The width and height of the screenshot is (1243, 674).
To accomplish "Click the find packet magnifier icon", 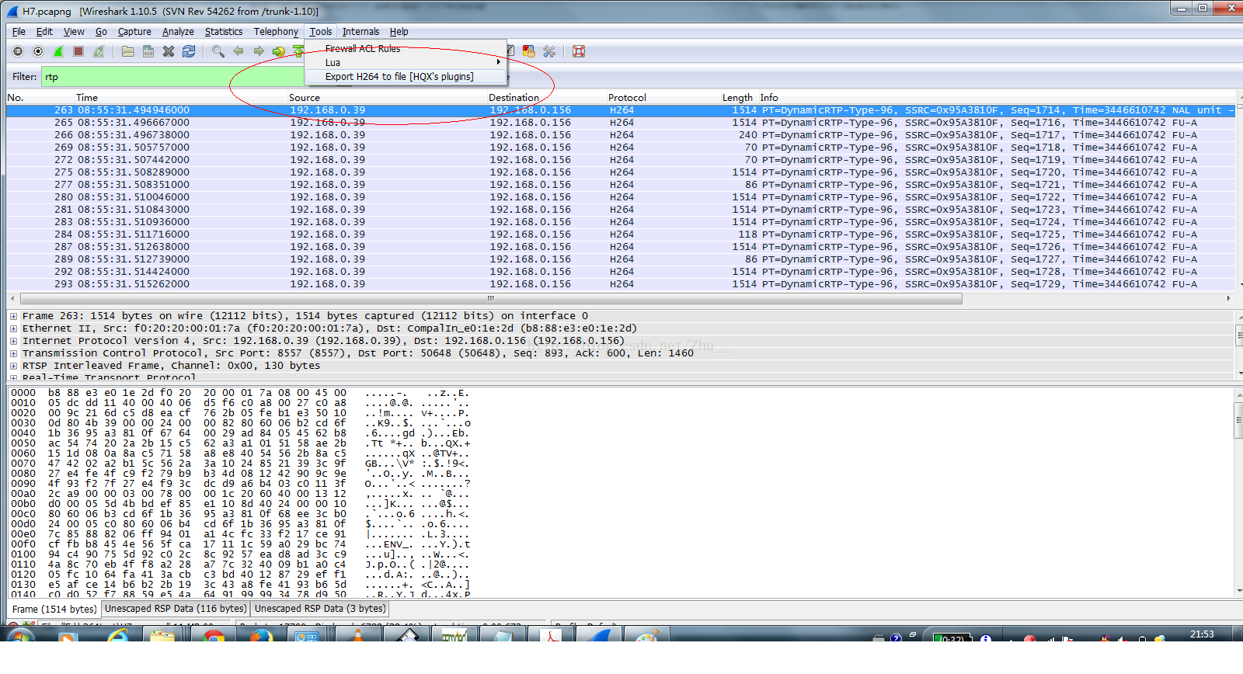I will [218, 51].
